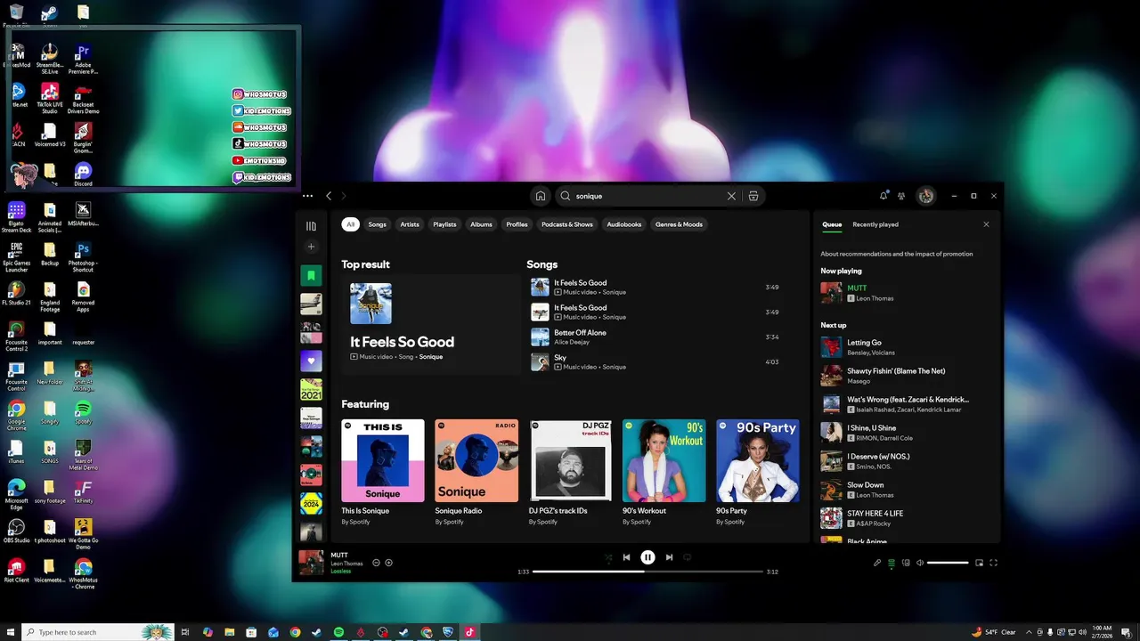Filter results by Profiles
The width and height of the screenshot is (1140, 641).
coord(517,224)
